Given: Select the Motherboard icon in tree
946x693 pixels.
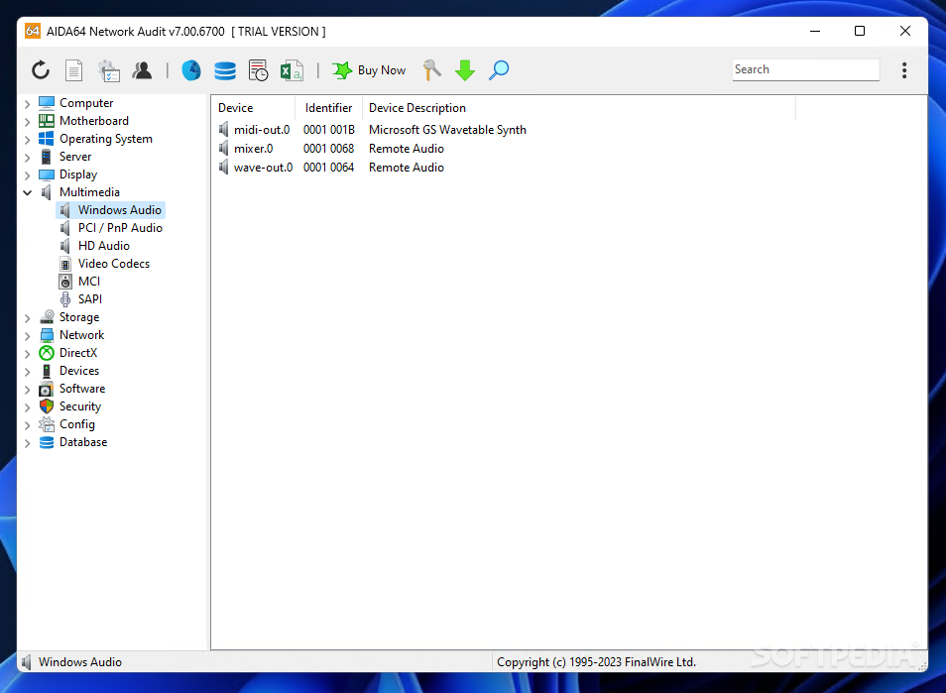Looking at the screenshot, I should [47, 121].
